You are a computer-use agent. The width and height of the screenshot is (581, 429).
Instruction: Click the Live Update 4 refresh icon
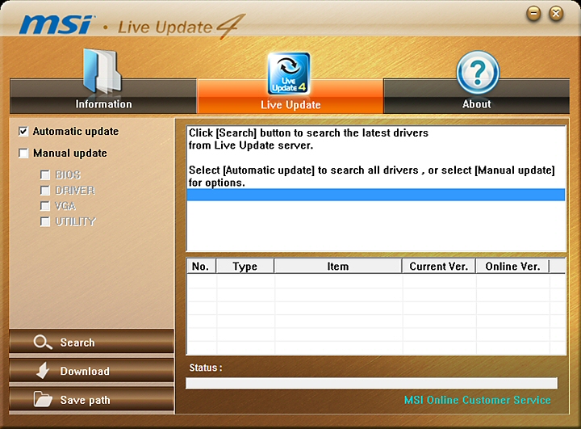tap(289, 74)
